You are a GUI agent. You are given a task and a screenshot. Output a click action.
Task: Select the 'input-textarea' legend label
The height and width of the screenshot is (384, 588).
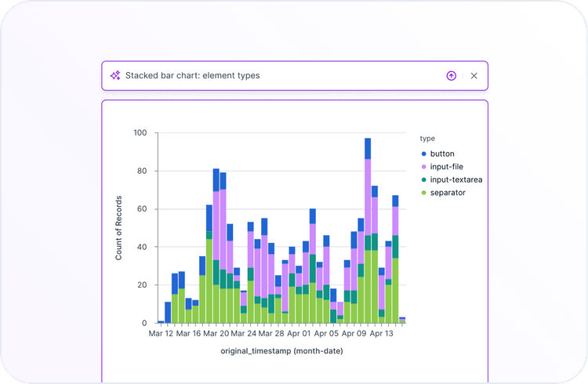pyautogui.click(x=456, y=179)
